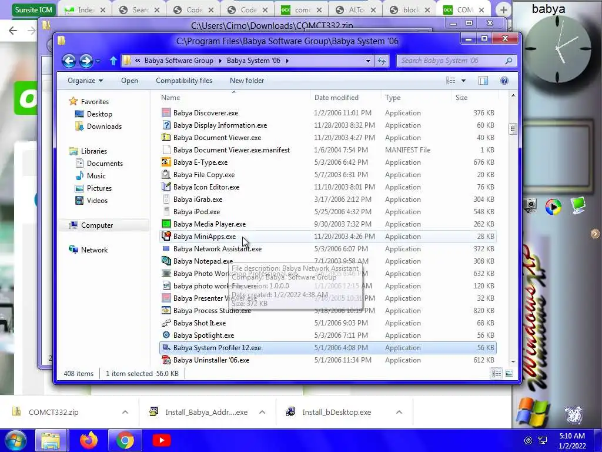Click the Explorer Back arrow button

(69, 61)
